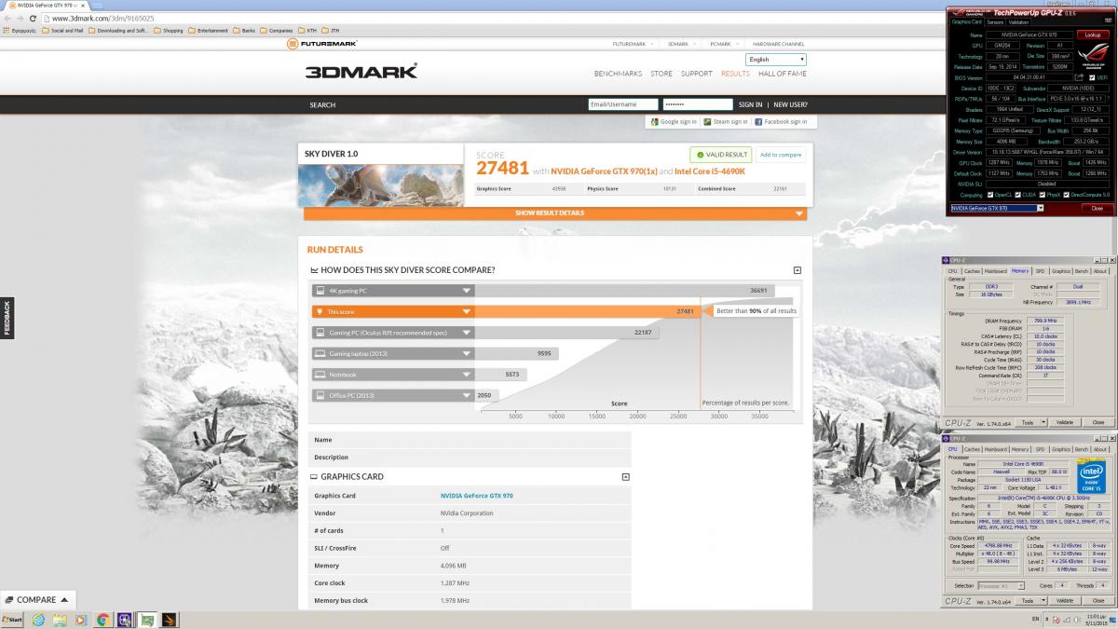Screen dimensions: 1118x629
Task: Click the Graphics Card section chip icon
Action: pos(314,476)
